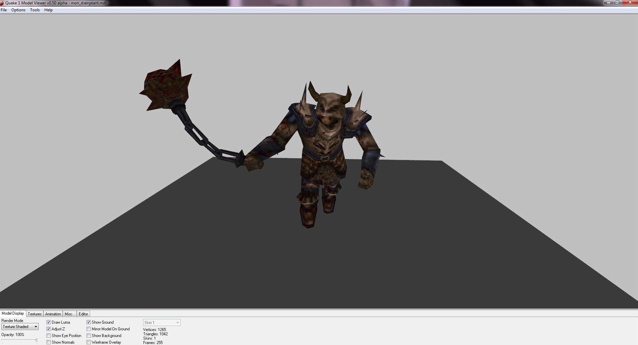This screenshot has height=345, width=638.
Task: Open the Tools menu
Action: tap(35, 10)
